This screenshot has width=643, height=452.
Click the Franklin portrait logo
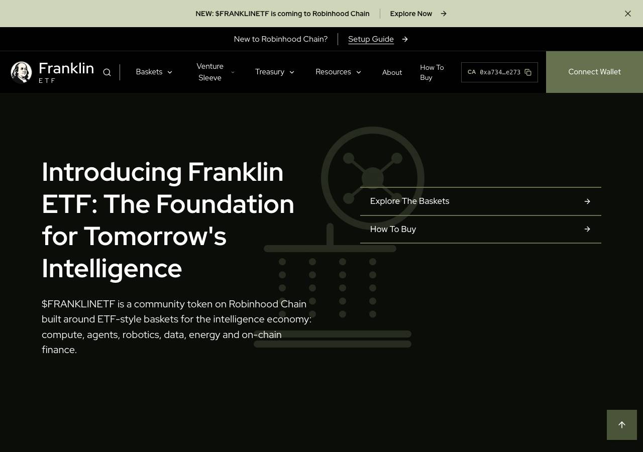coord(22,72)
